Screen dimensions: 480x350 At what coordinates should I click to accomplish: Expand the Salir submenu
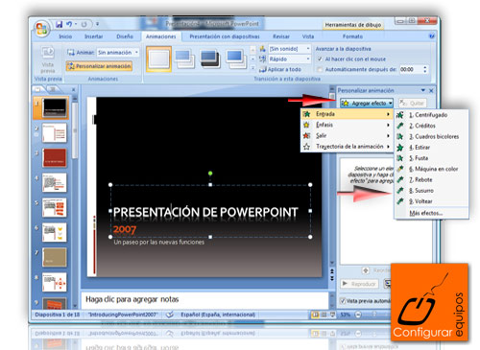click(x=347, y=135)
